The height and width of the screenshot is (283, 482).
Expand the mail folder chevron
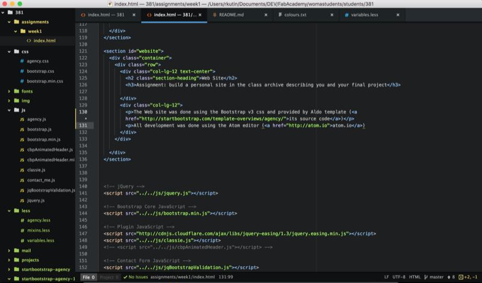pyautogui.click(x=9, y=251)
